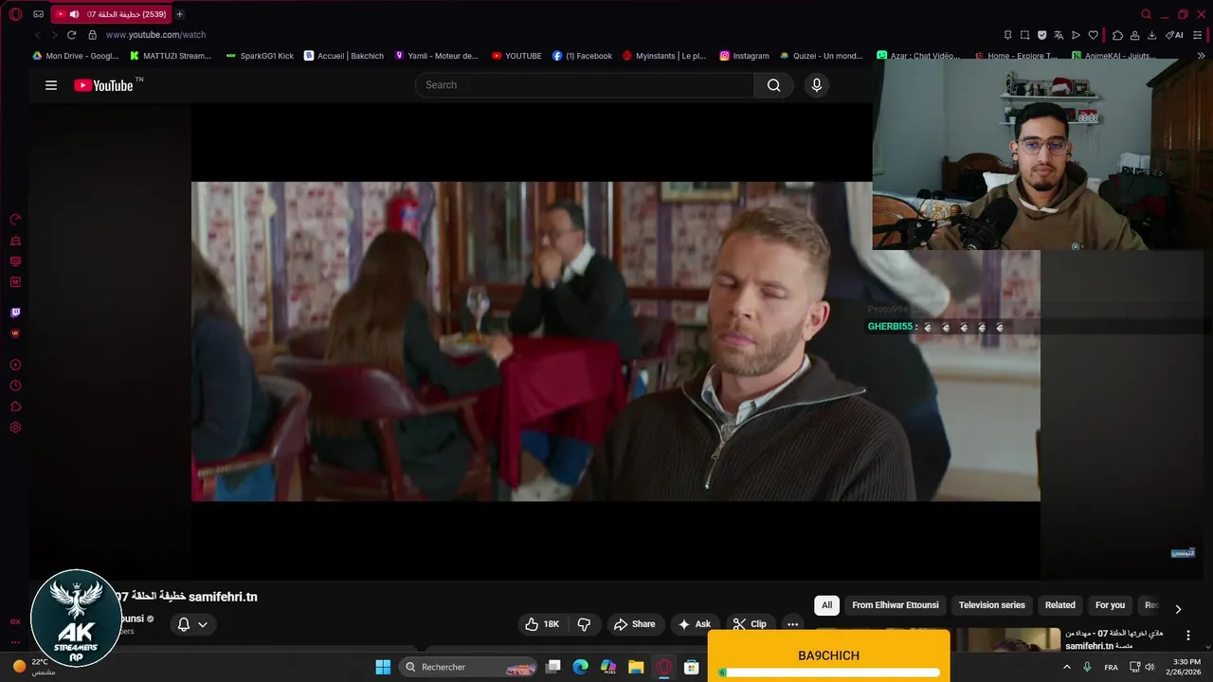Select the For you chip
1213x682 pixels.
tap(1110, 605)
